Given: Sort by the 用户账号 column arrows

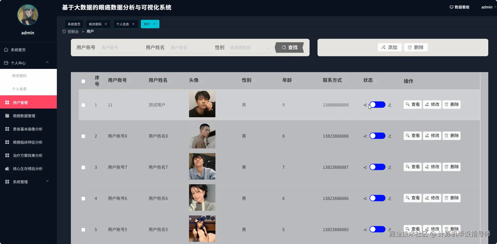Looking at the screenshot, I should click(x=130, y=80).
